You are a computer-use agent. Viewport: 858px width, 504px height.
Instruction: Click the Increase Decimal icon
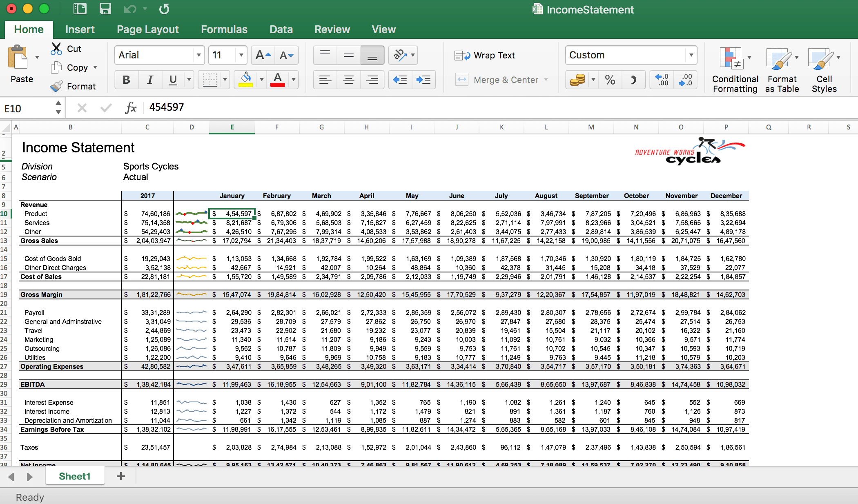685,80
